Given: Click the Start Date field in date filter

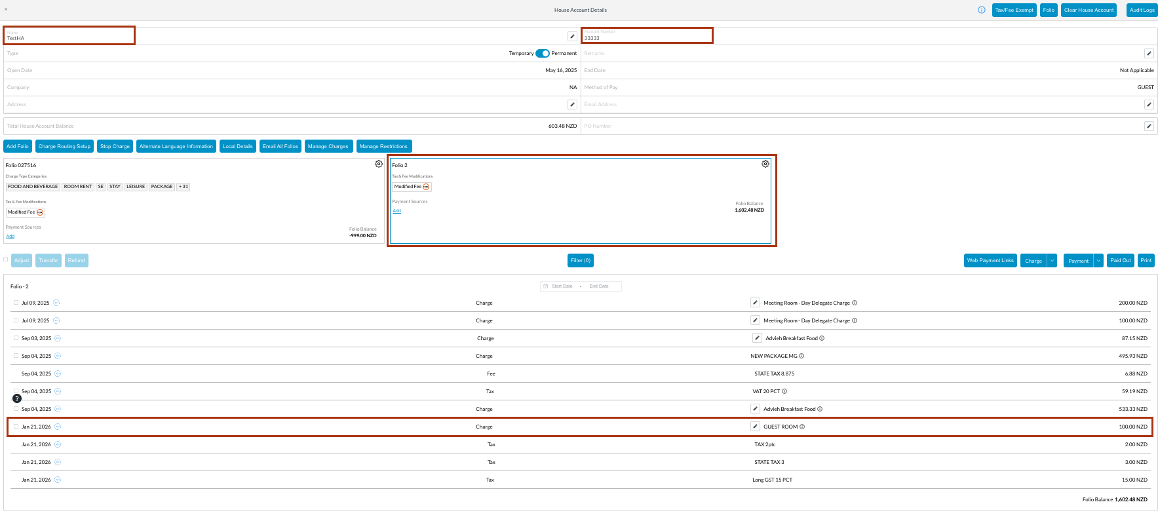Looking at the screenshot, I should [562, 286].
